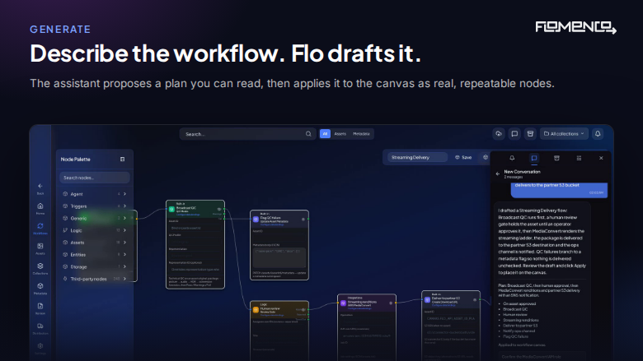The image size is (643, 361).
Task: Save the Streaming Delivery workflow
Action: click(463, 157)
